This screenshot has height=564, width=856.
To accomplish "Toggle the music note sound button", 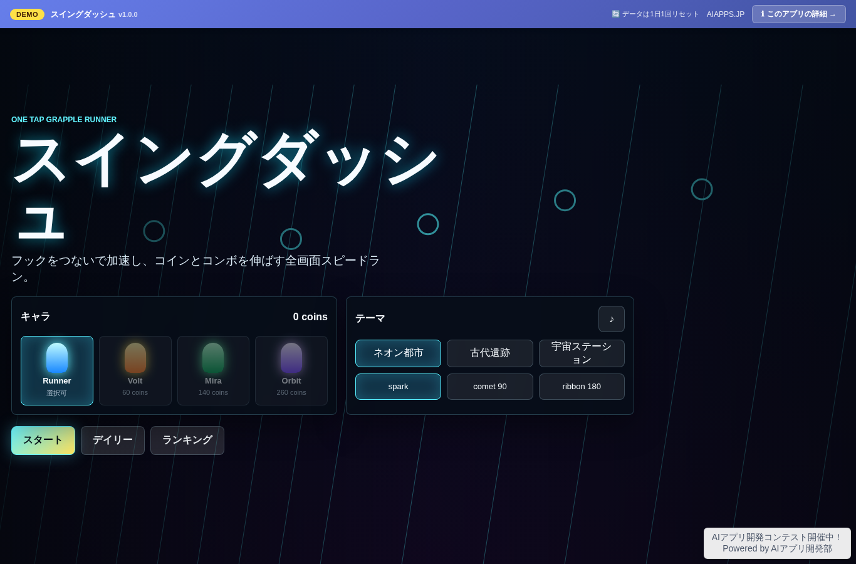I will (612, 319).
